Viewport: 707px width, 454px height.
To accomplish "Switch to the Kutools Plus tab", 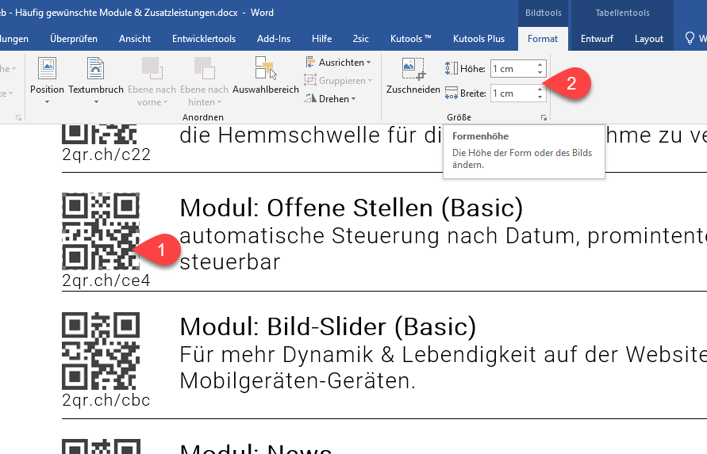I will coord(478,38).
